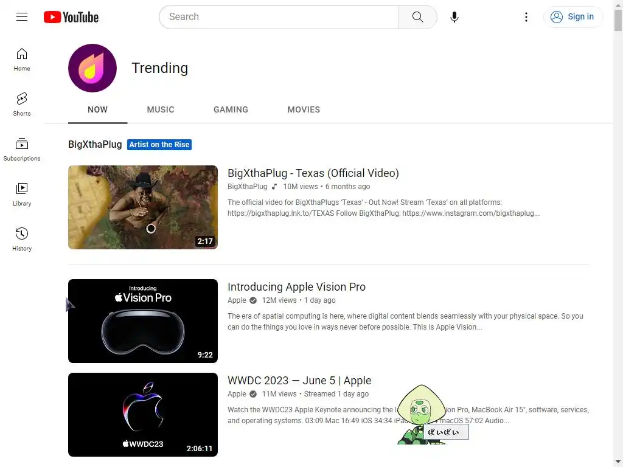Viewport: 623px width, 467px height.
Task: Click the '11M views' text
Action: [279, 394]
